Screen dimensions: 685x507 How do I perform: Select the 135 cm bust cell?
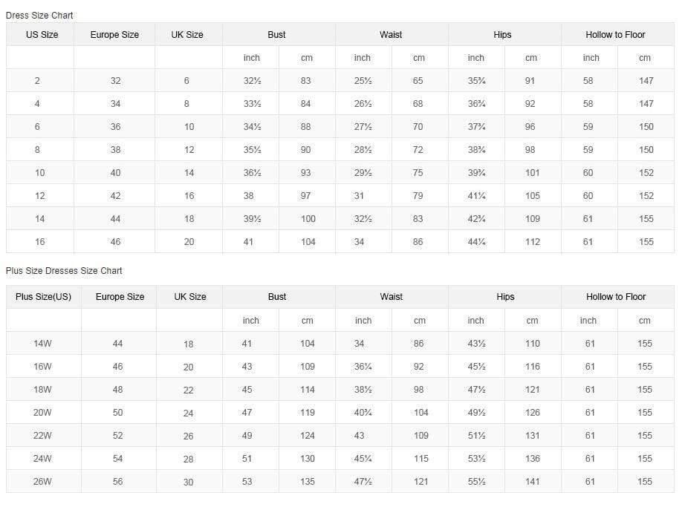(308, 482)
